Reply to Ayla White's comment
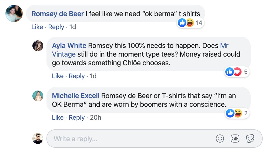Viewport: 268px width, 152px height. pyautogui.click(x=77, y=76)
